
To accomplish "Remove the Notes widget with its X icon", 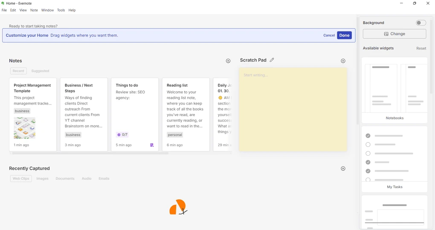I will [228, 61].
